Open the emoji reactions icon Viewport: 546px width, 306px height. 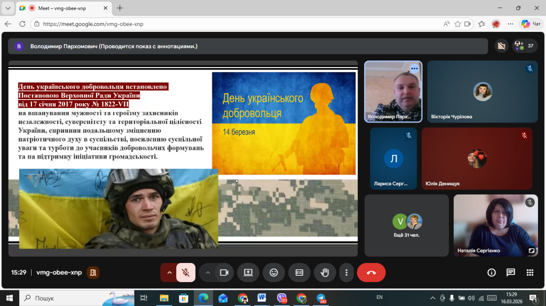(x=274, y=273)
